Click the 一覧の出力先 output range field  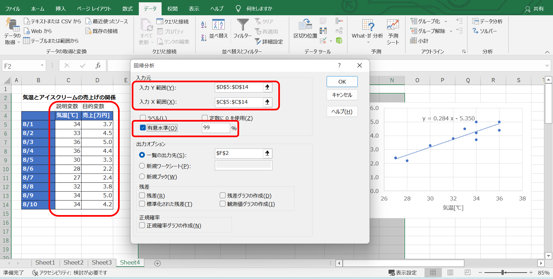239,153
